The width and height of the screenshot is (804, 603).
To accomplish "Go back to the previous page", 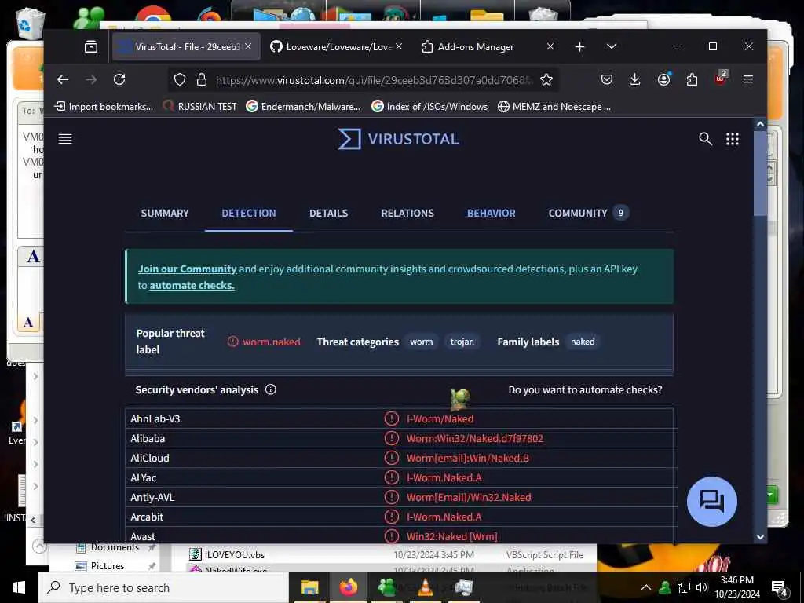I will tap(63, 79).
